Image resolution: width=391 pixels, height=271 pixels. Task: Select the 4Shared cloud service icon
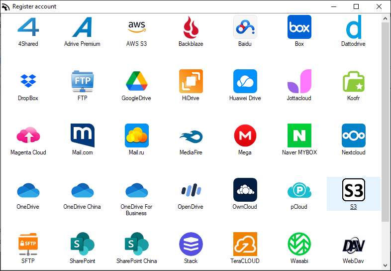point(28,27)
